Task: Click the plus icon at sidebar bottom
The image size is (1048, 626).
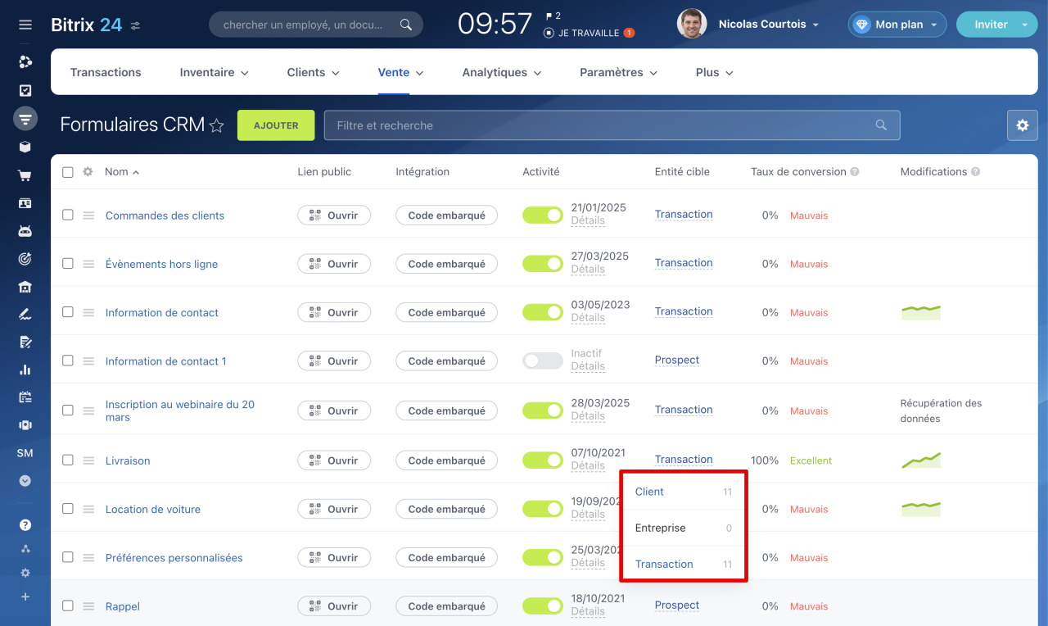Action: tap(25, 597)
